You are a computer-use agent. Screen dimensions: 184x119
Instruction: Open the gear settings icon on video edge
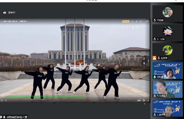[144, 63]
